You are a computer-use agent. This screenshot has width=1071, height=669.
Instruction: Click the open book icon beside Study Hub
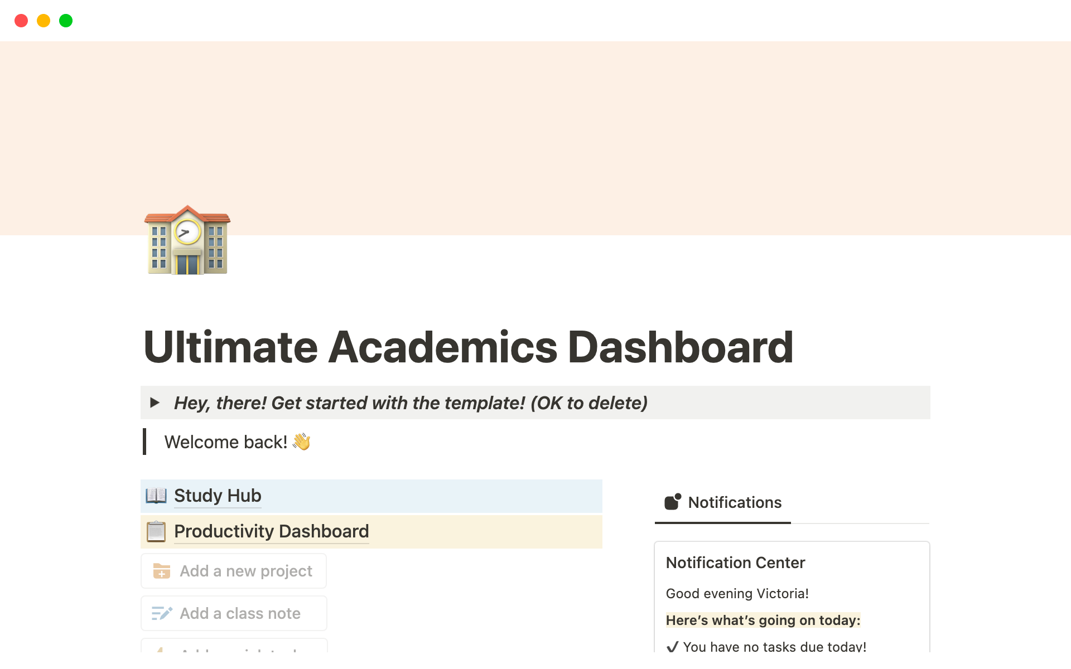click(156, 496)
